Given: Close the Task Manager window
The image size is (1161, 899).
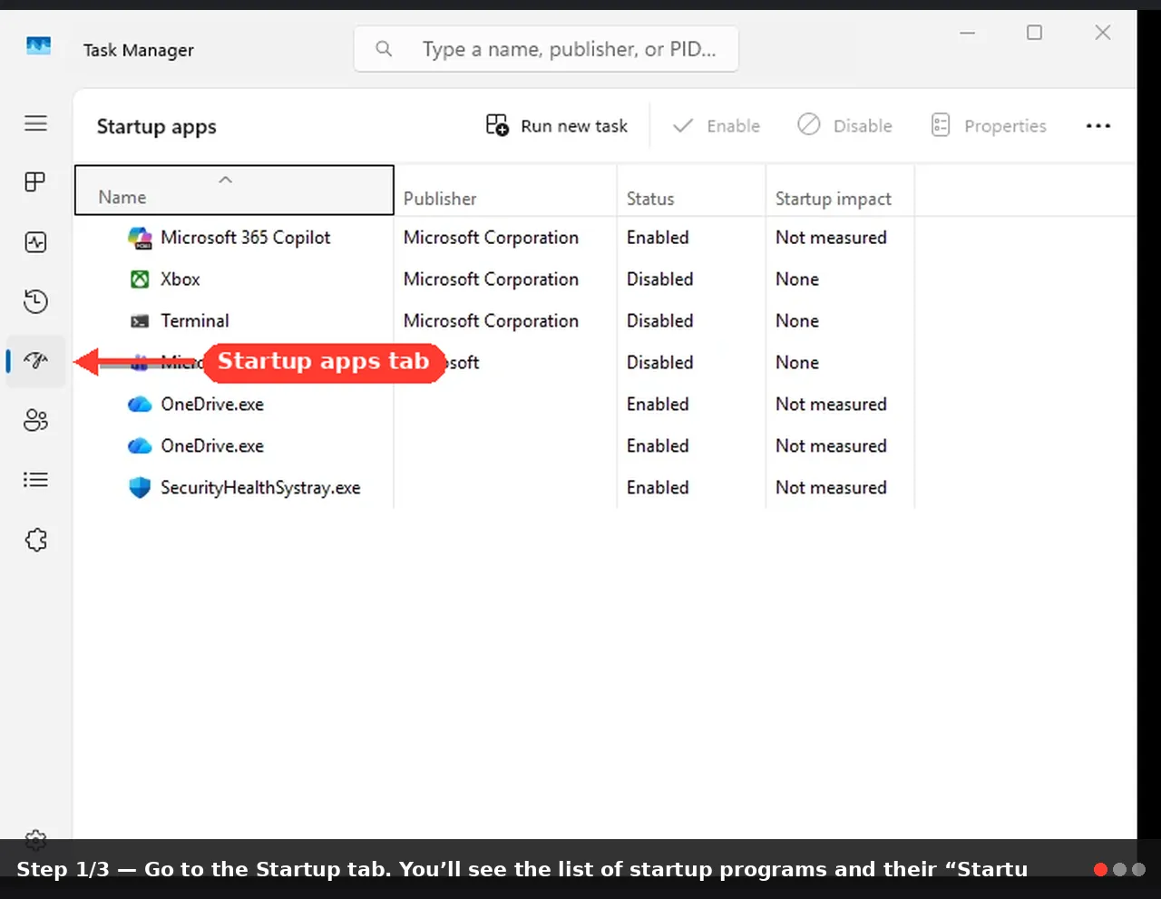Looking at the screenshot, I should coord(1103,33).
